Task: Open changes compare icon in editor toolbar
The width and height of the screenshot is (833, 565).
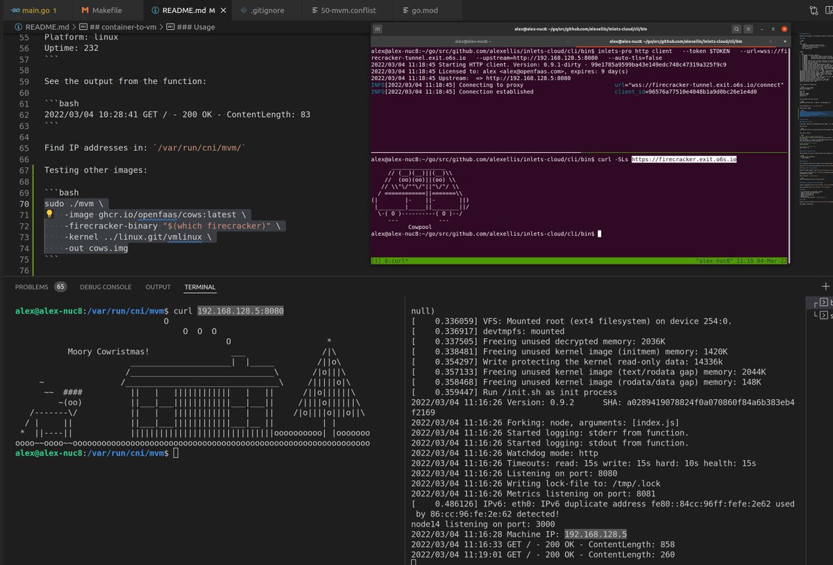Action: (814, 11)
